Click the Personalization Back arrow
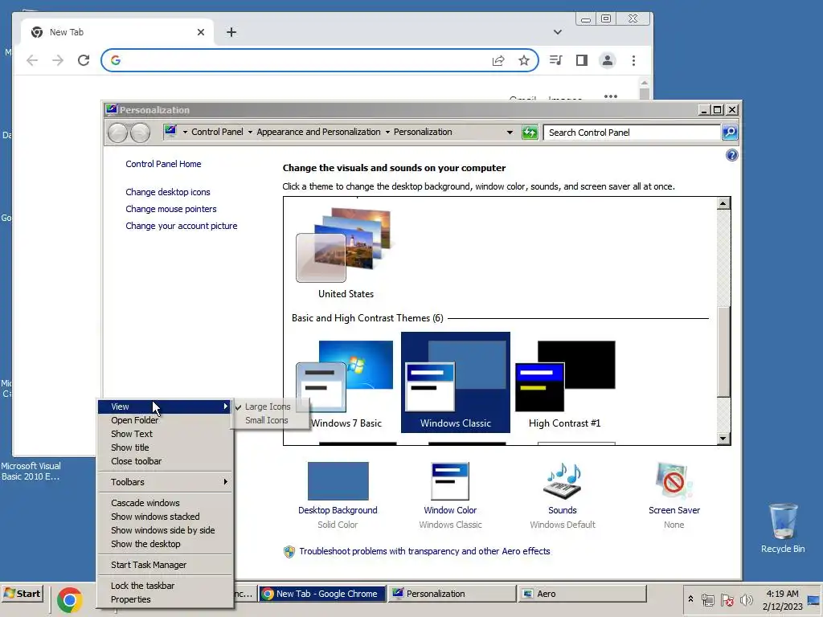This screenshot has height=617, width=823. [117, 133]
